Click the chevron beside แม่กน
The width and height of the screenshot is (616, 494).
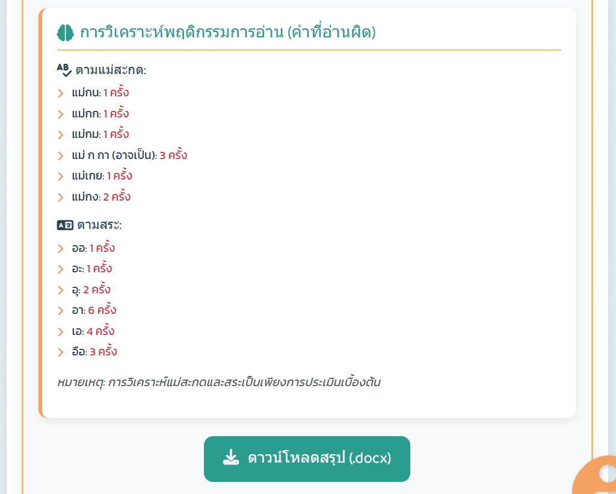pyautogui.click(x=61, y=93)
